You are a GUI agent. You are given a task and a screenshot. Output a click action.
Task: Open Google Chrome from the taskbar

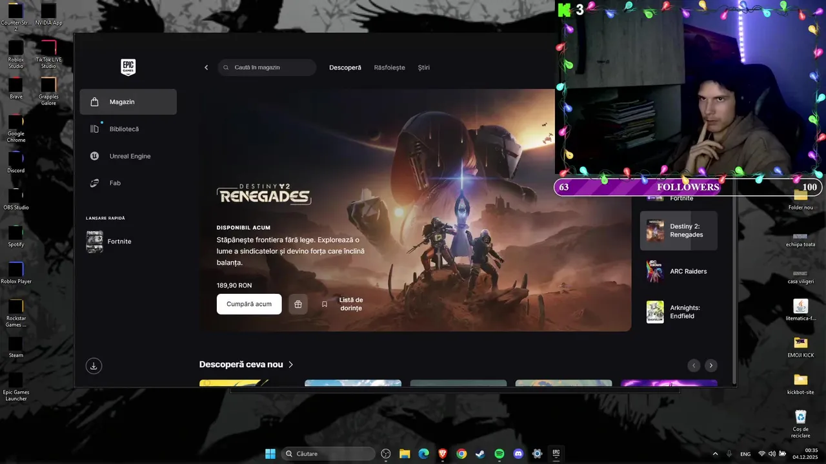point(461,454)
